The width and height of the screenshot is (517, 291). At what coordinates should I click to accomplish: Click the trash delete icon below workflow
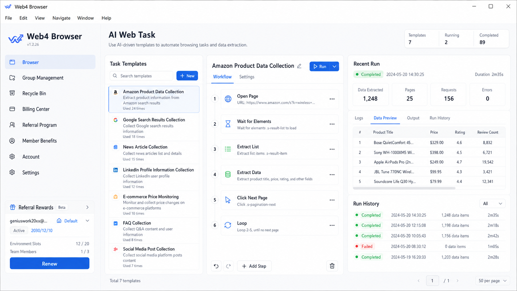tap(332, 266)
